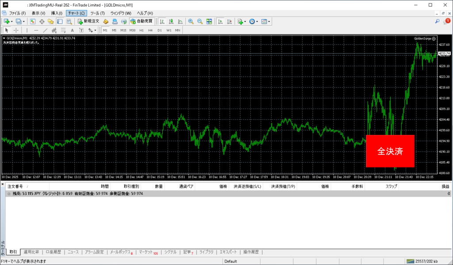Click the zoom out magnifier icon

click(x=200, y=21)
